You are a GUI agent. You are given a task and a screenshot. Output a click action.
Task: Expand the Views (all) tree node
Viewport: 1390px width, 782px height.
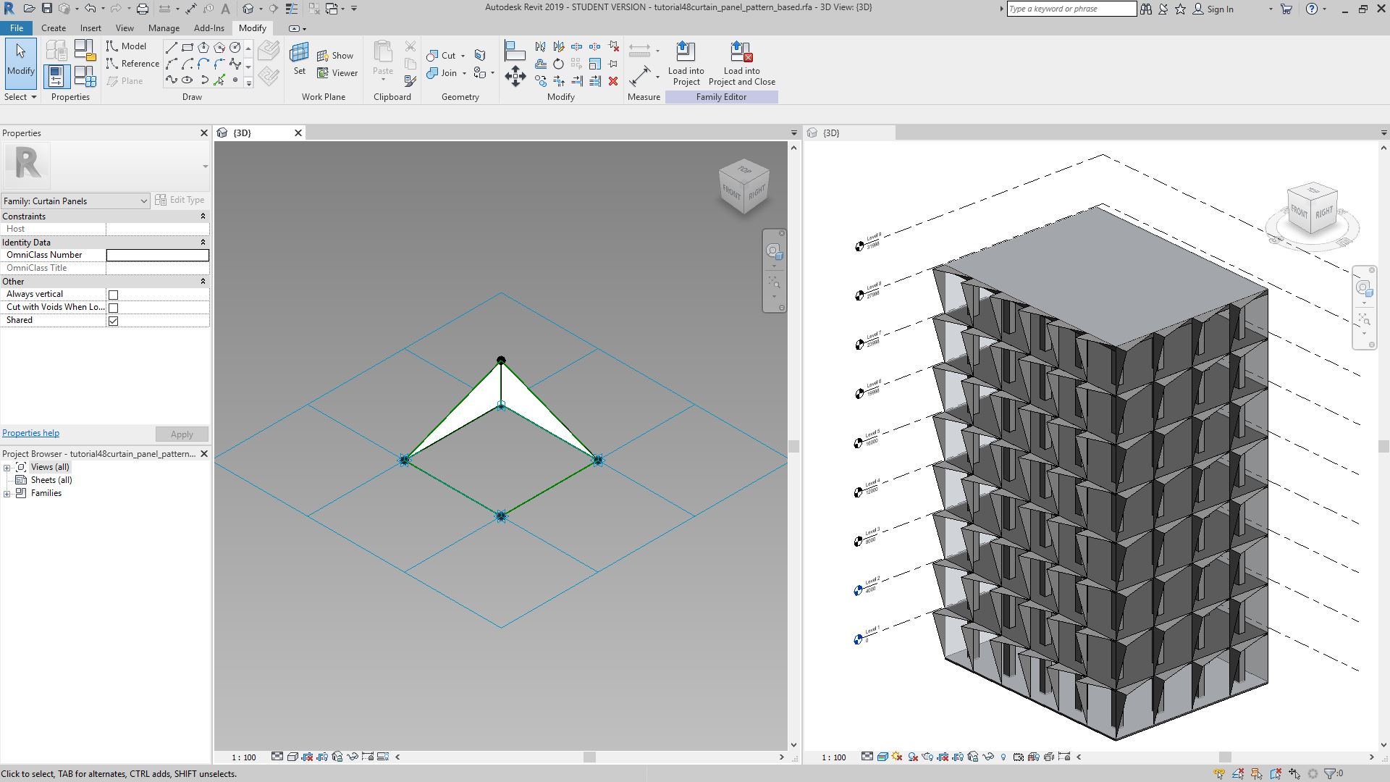click(7, 468)
